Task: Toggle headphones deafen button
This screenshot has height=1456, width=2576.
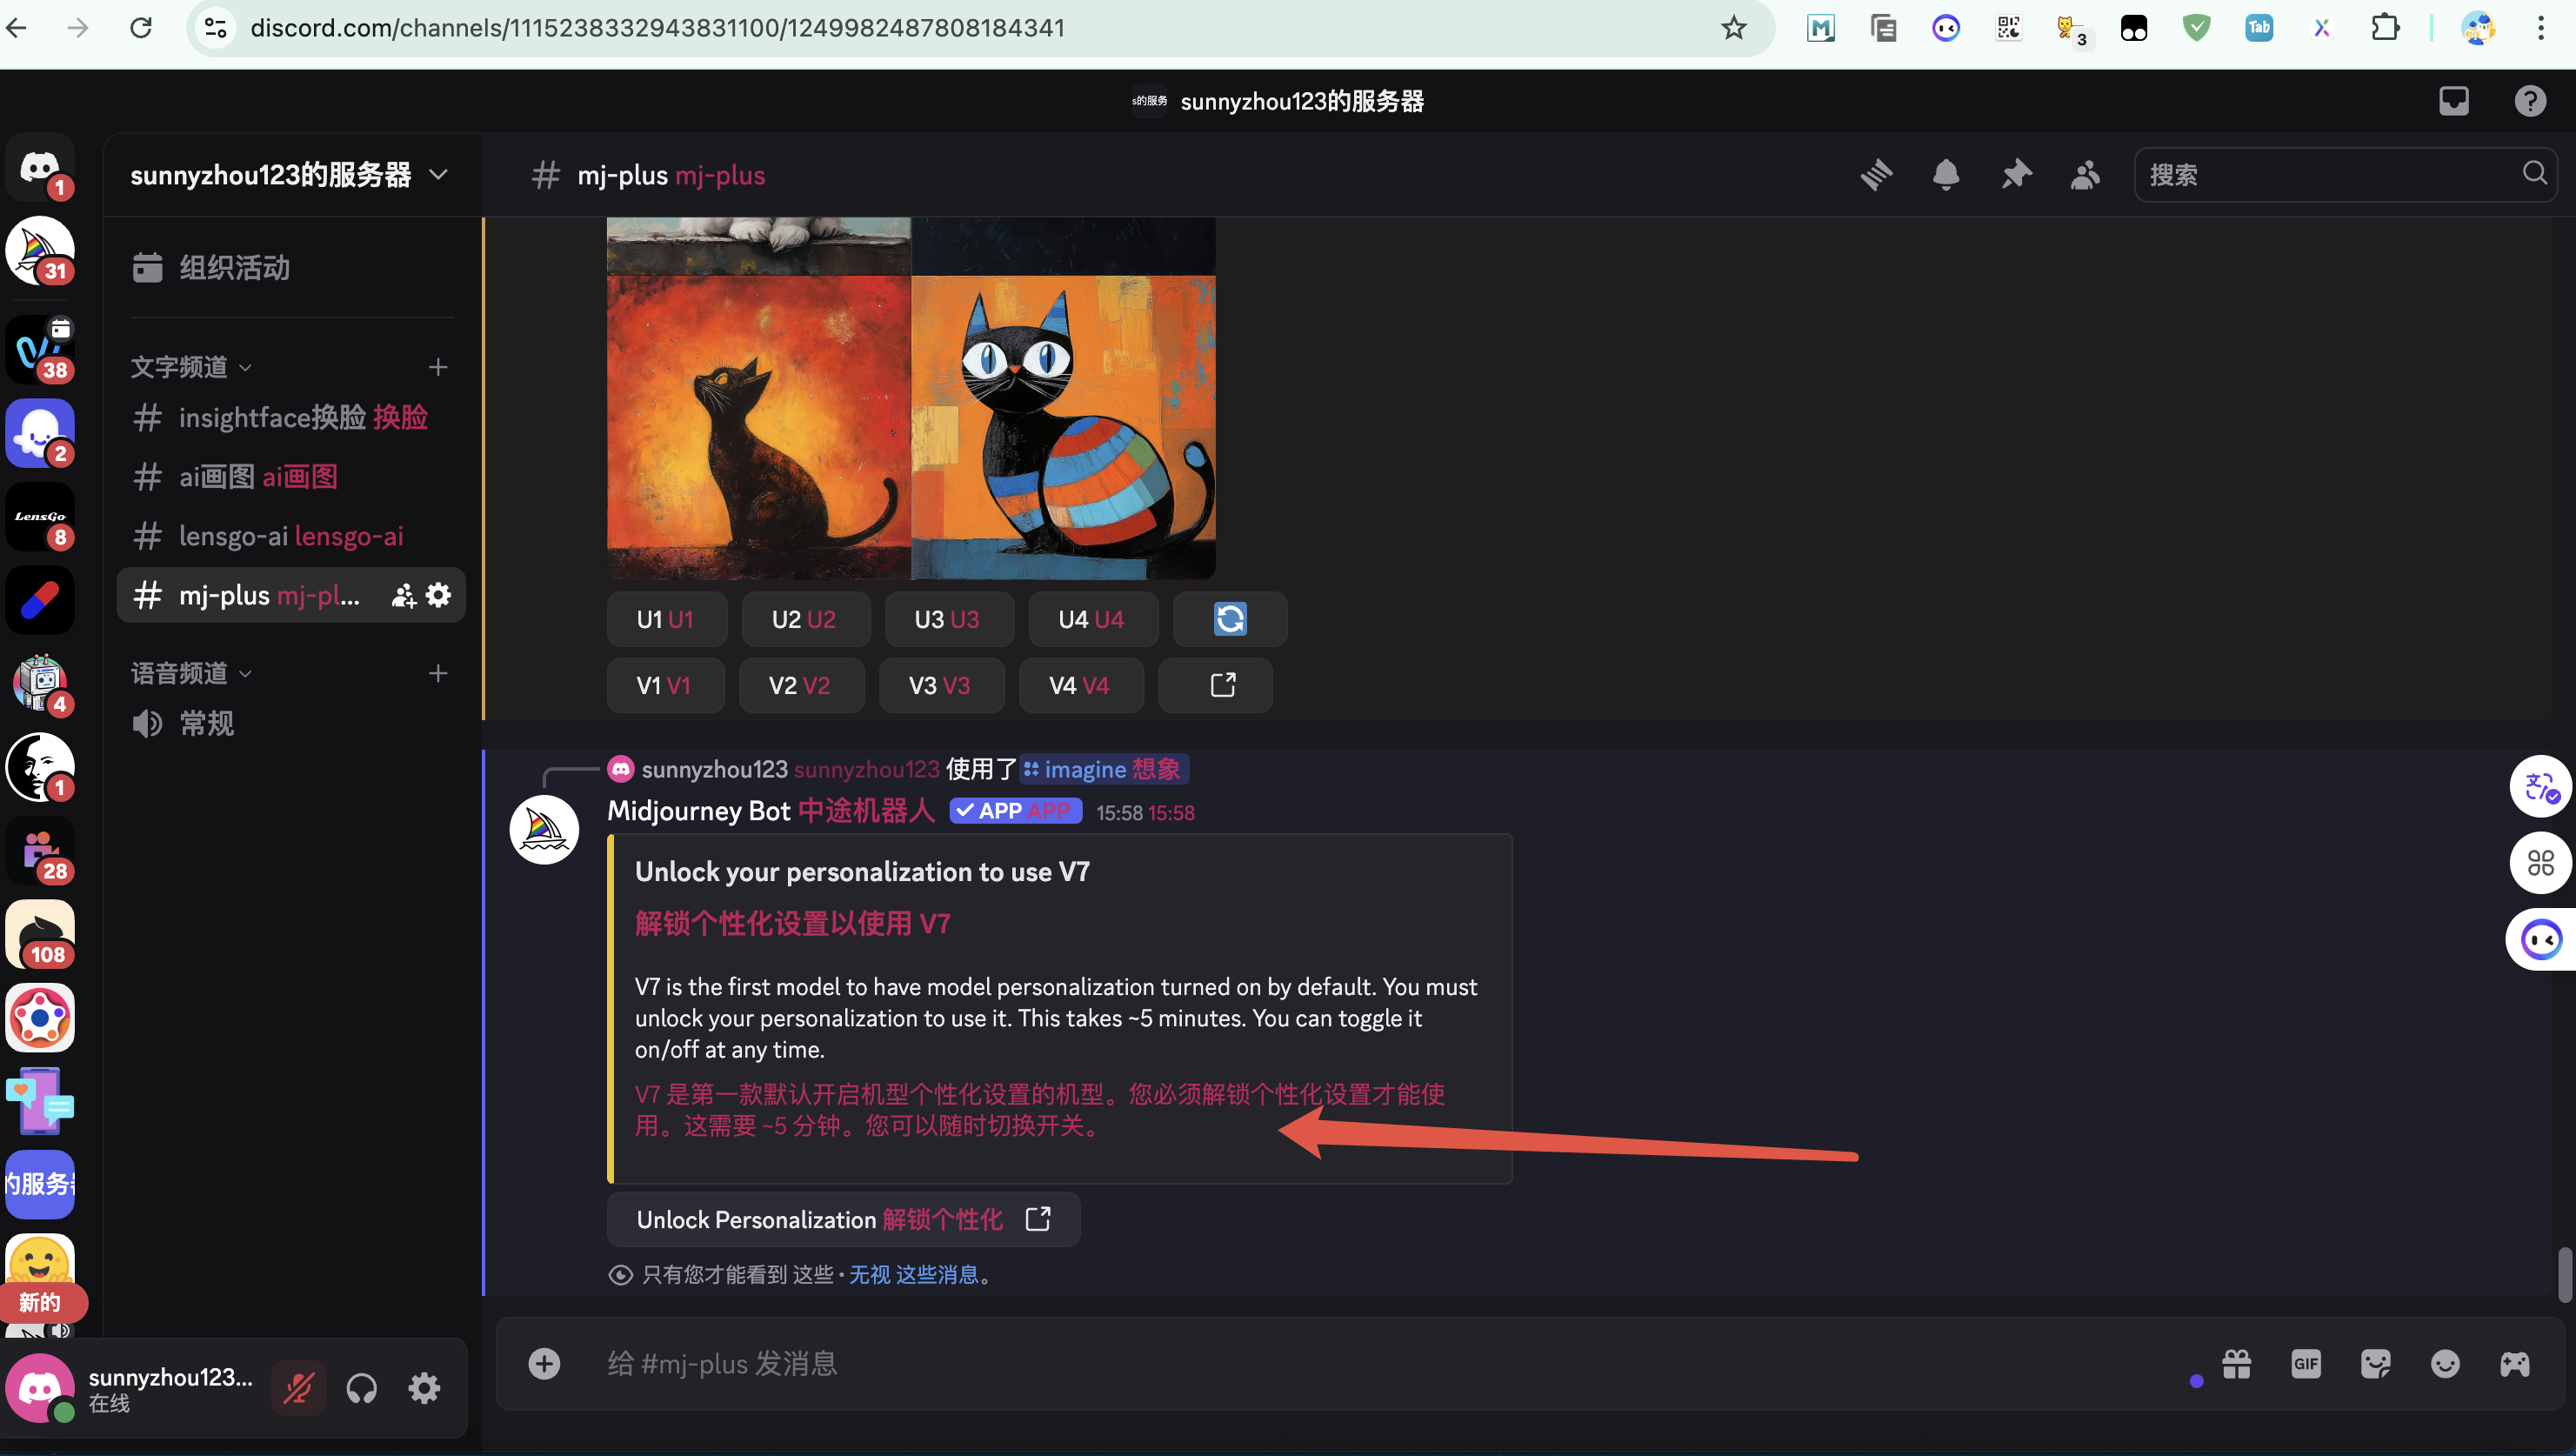Action: [361, 1388]
